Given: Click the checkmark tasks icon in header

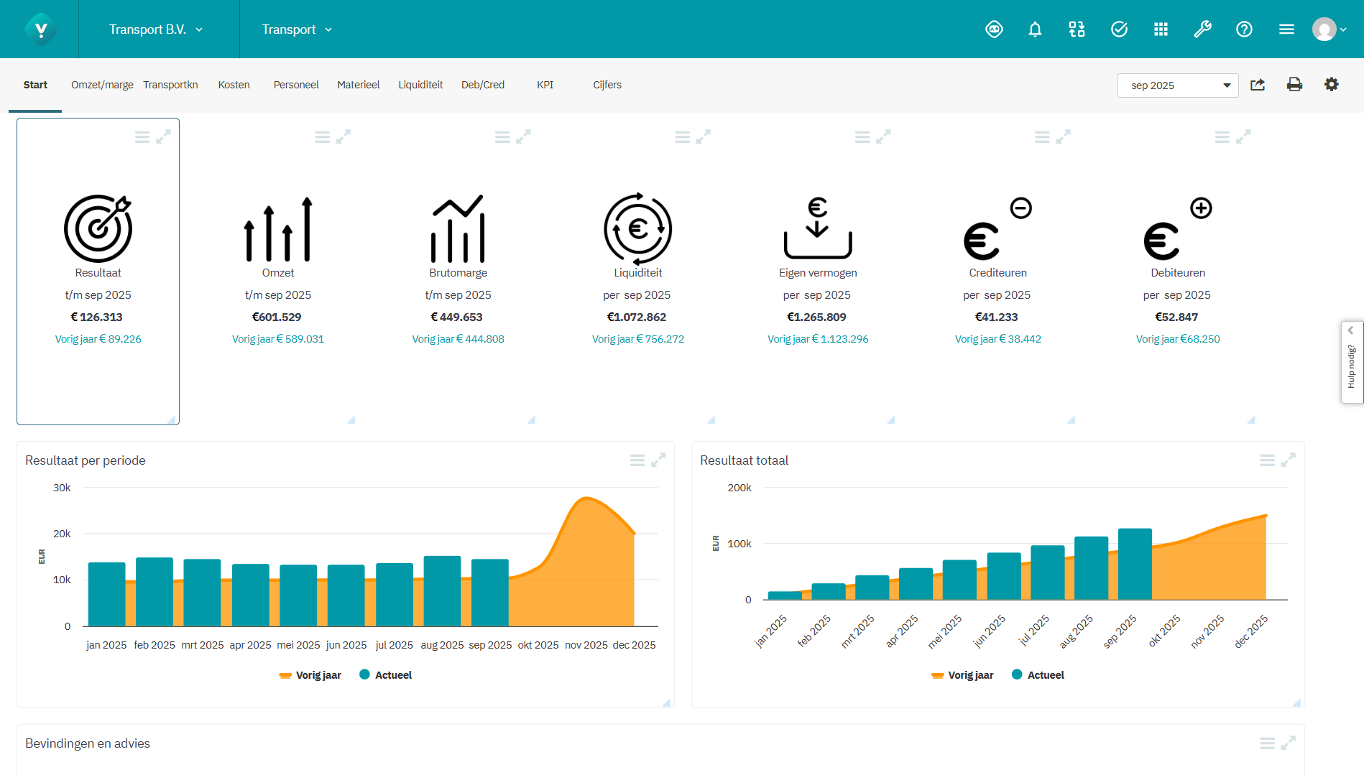Looking at the screenshot, I should click(x=1119, y=29).
